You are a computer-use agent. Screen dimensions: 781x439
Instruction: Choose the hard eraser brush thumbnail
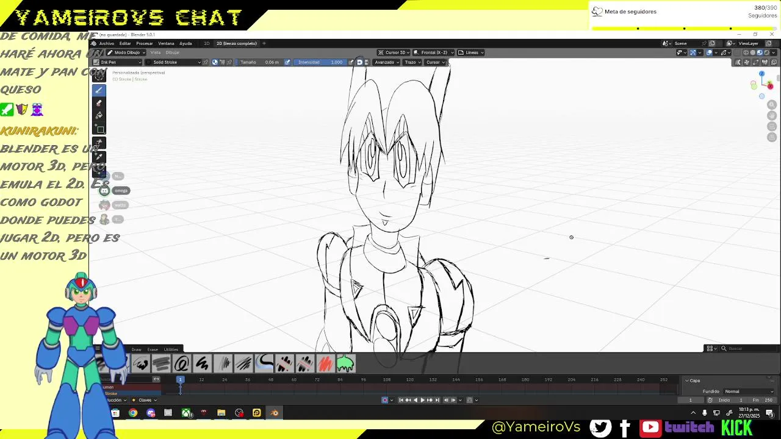[x=284, y=364]
